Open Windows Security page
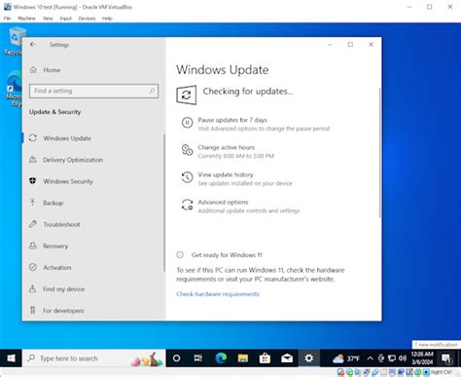The image size is (461, 377). [61, 181]
